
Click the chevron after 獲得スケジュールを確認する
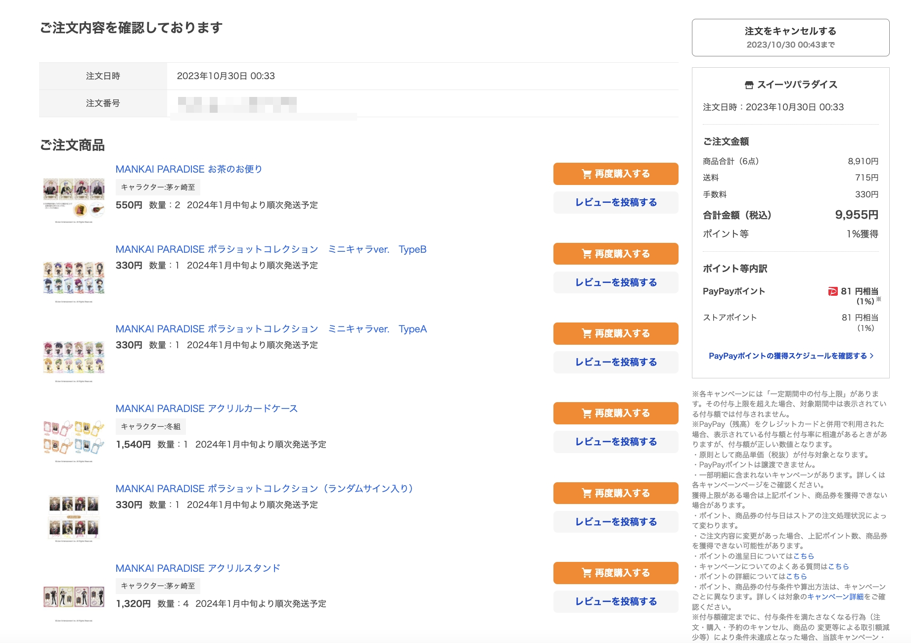pos(871,356)
